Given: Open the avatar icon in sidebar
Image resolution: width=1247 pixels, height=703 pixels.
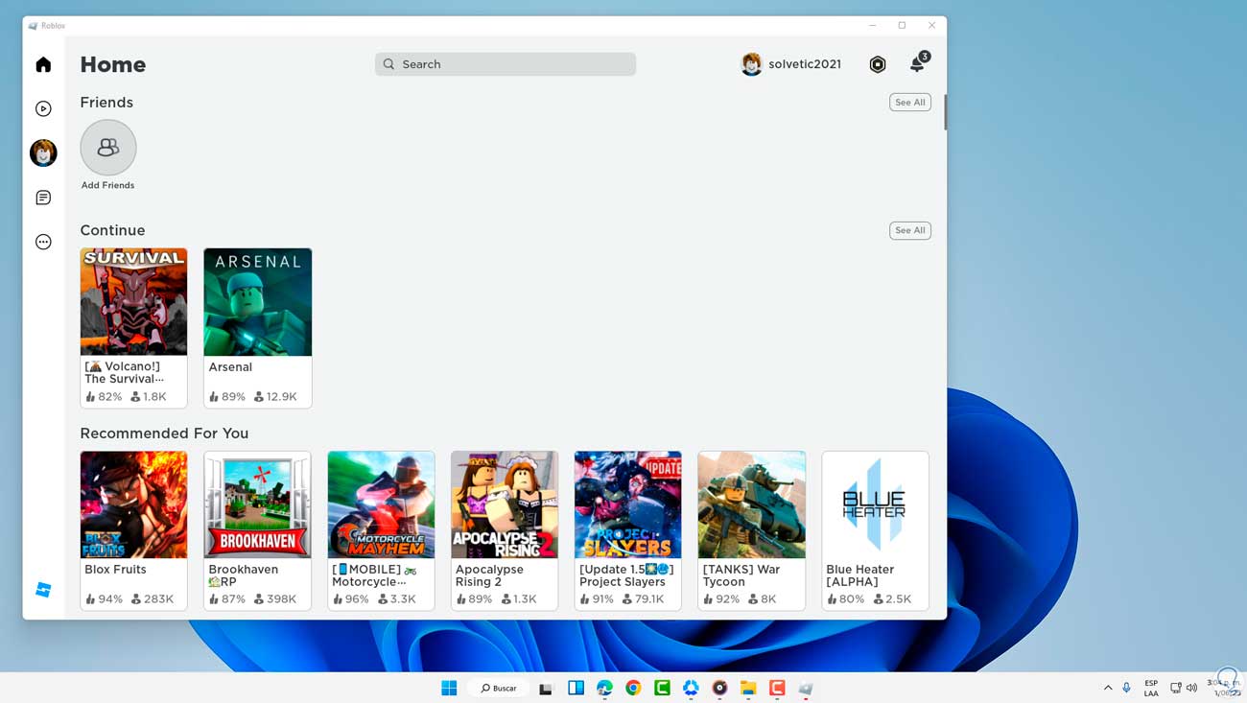Looking at the screenshot, I should [x=43, y=152].
